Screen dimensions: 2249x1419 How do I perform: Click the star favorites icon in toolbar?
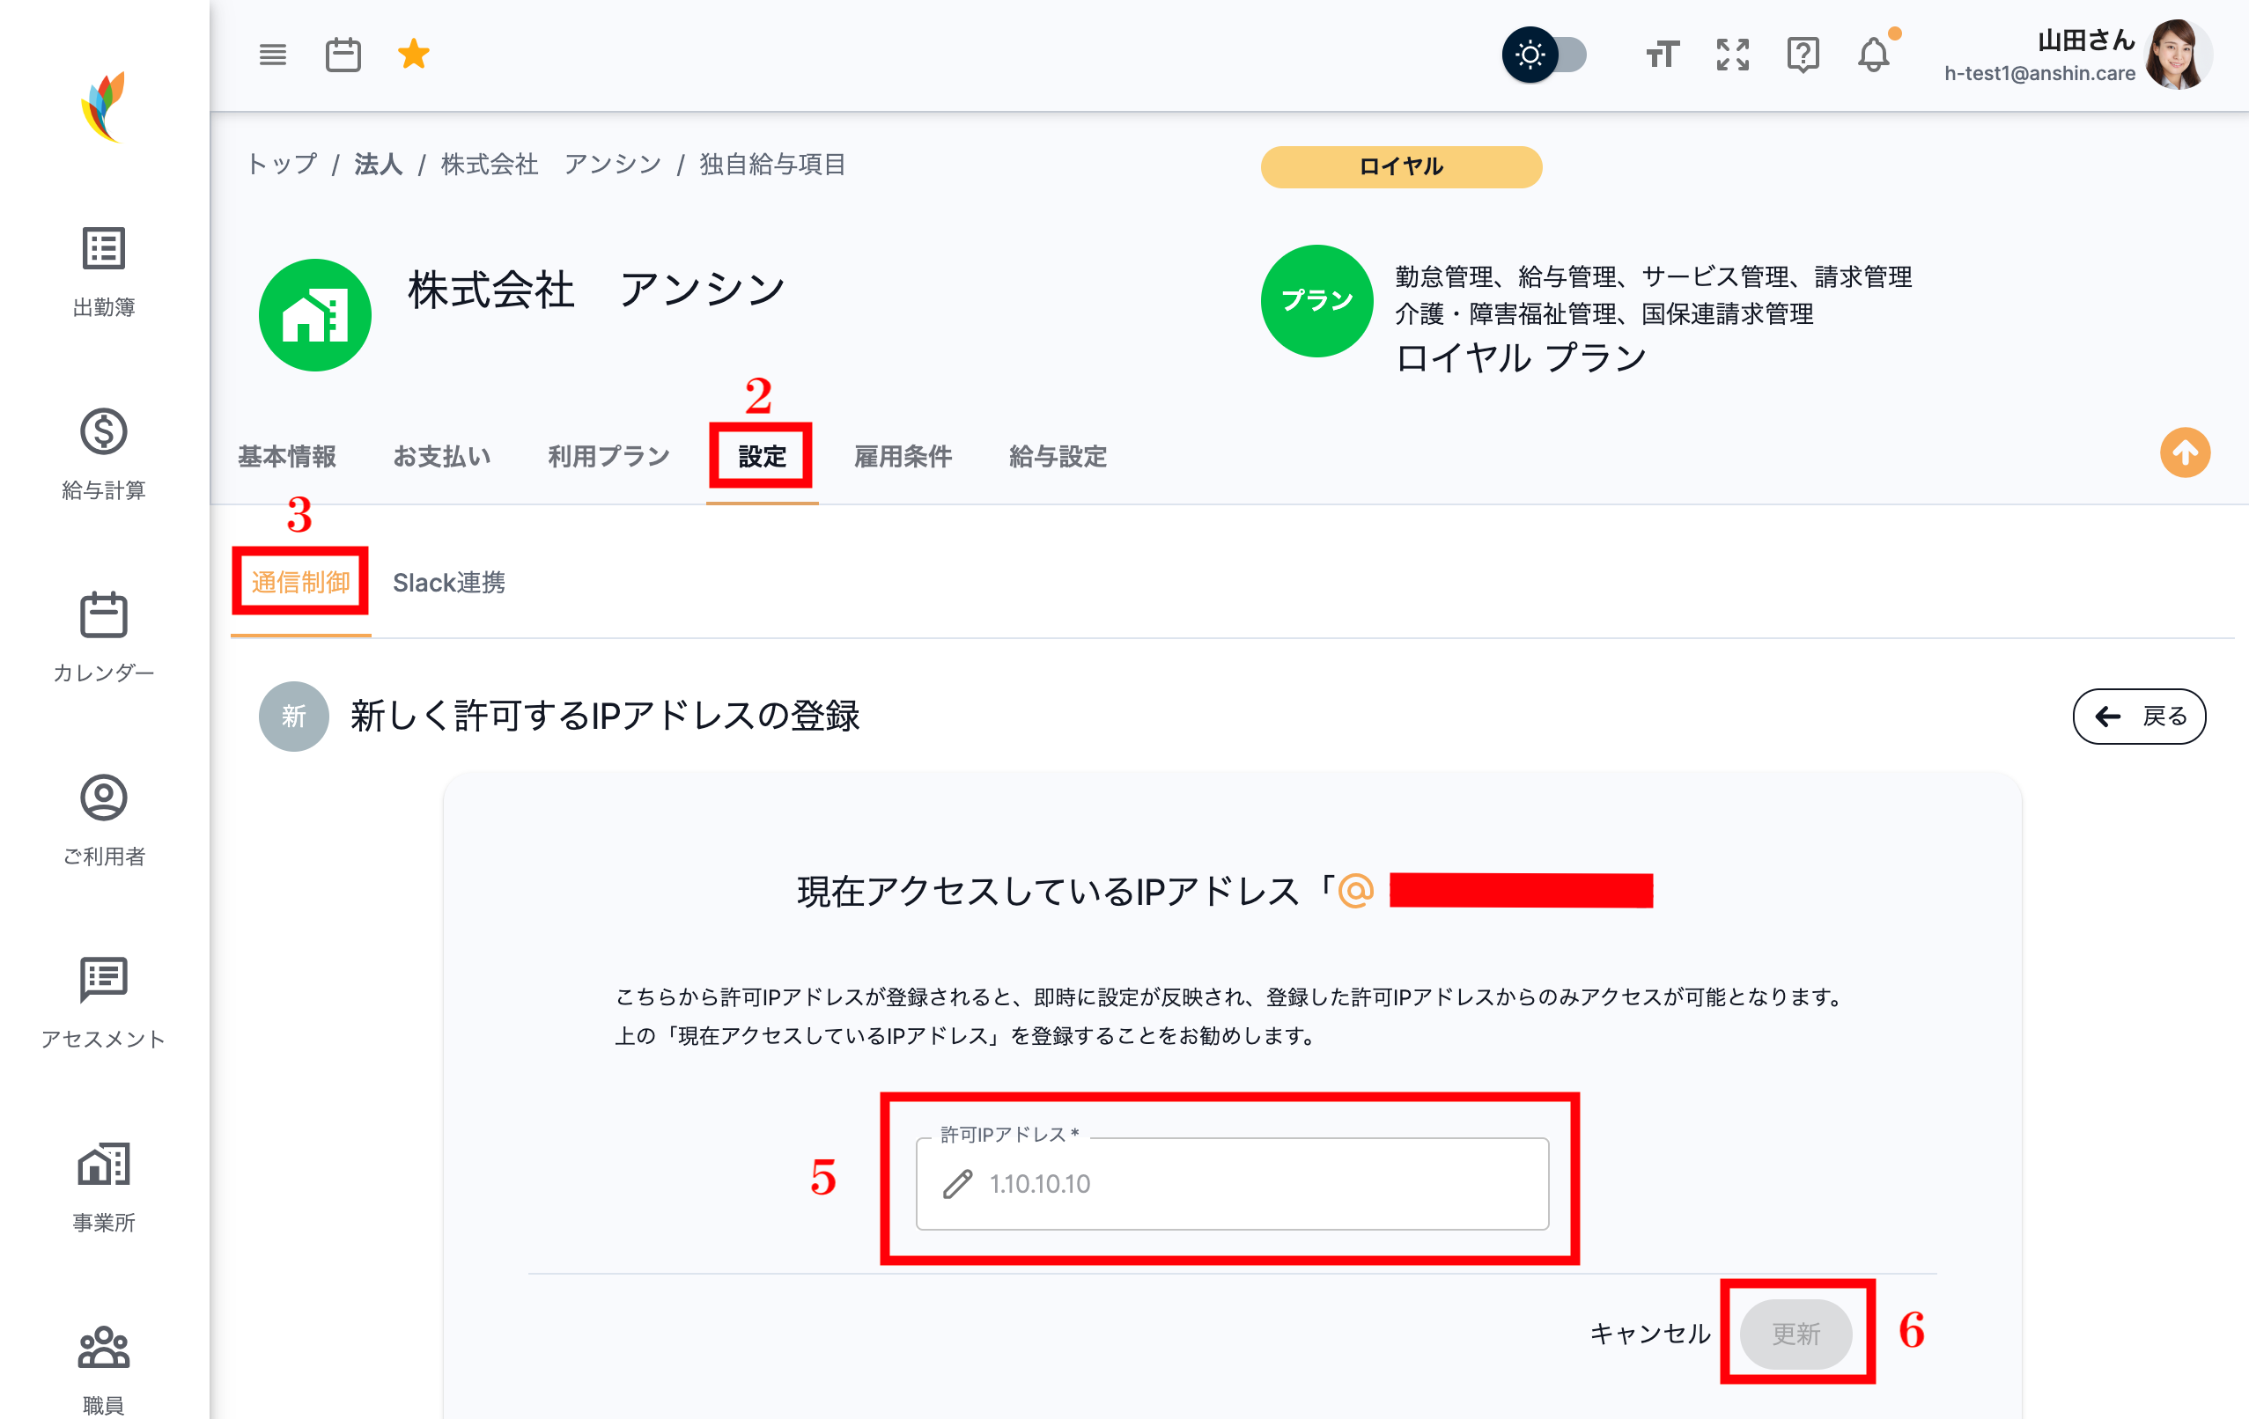pyautogui.click(x=413, y=55)
